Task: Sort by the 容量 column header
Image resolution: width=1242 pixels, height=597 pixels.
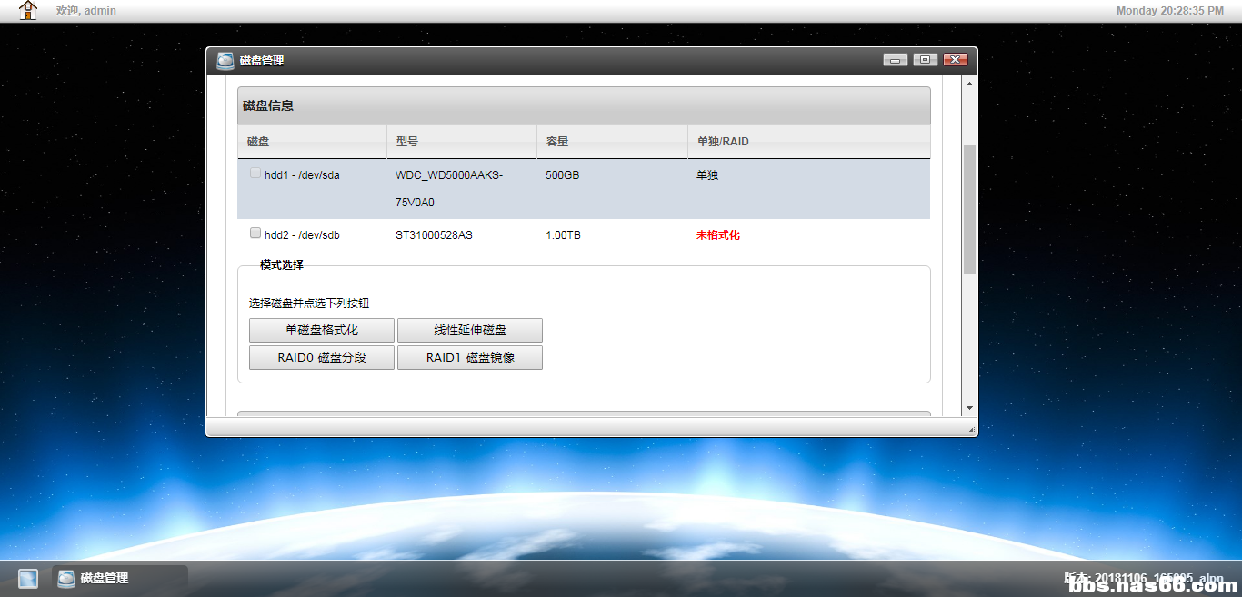Action: tap(611, 142)
